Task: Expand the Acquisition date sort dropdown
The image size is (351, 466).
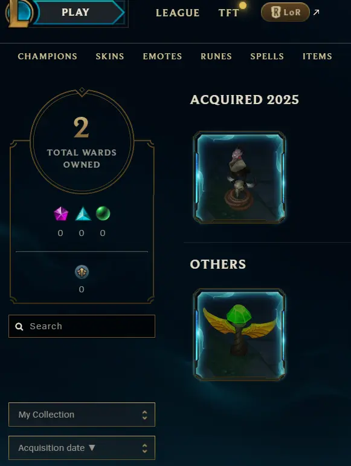Action: (x=82, y=448)
